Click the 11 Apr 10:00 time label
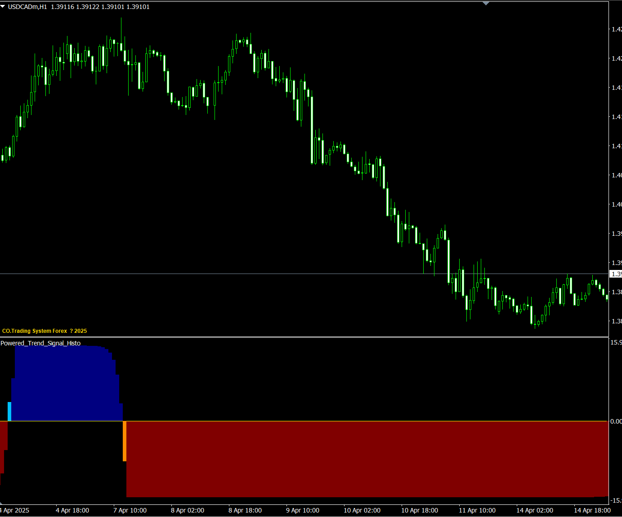 click(x=477, y=510)
